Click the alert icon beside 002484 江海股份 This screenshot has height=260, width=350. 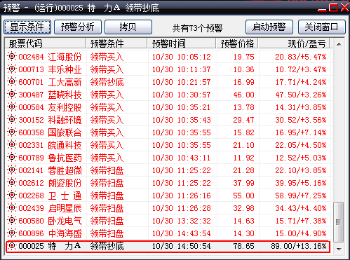click(x=12, y=56)
